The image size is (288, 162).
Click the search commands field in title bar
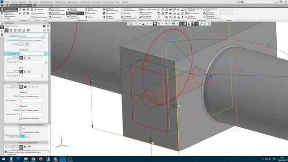pyautogui.click(x=259, y=2)
